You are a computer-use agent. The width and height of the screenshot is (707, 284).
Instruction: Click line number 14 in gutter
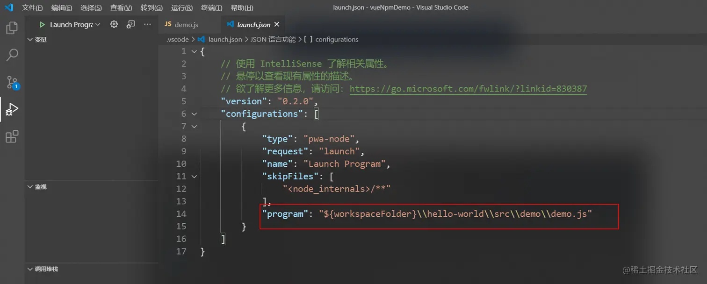coord(181,214)
